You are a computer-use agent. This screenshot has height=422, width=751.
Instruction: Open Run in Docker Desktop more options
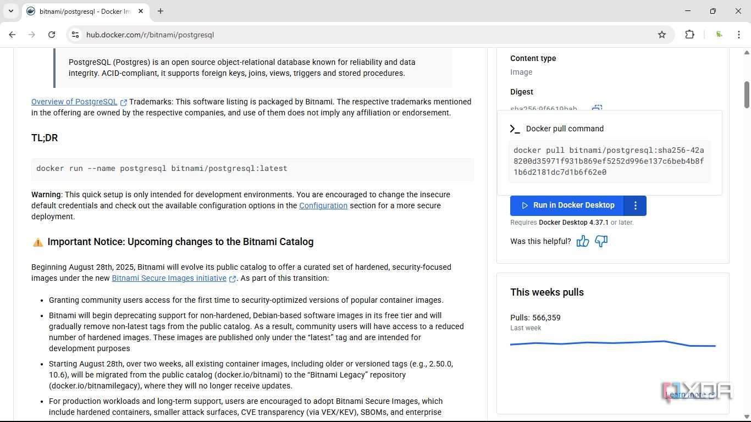[x=636, y=206]
